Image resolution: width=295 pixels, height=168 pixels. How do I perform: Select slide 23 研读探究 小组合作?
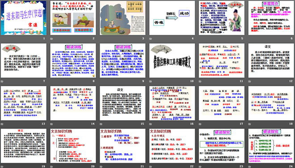pos(222,146)
